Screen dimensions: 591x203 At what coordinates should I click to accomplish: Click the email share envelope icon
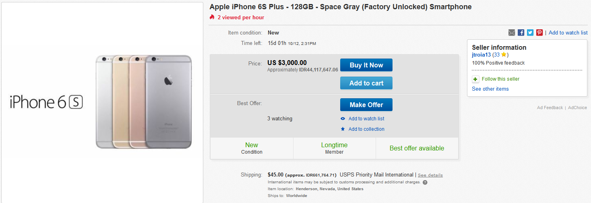[512, 32]
